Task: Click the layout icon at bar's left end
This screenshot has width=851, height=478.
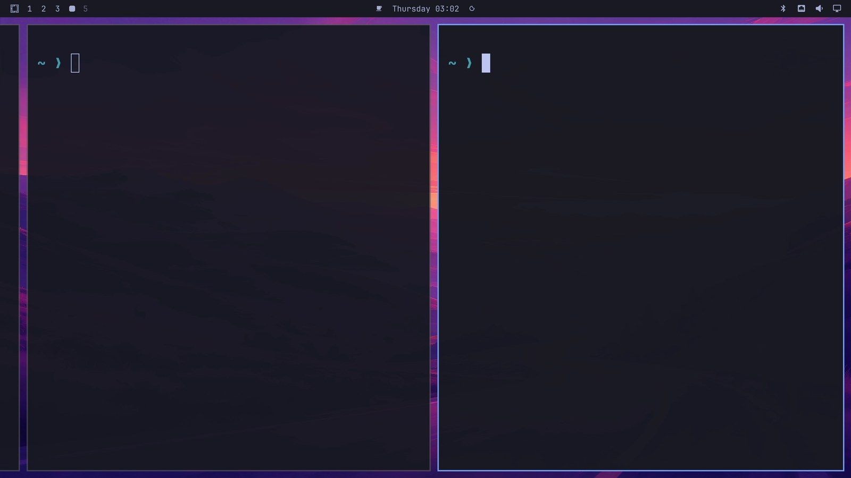Action: [x=14, y=8]
